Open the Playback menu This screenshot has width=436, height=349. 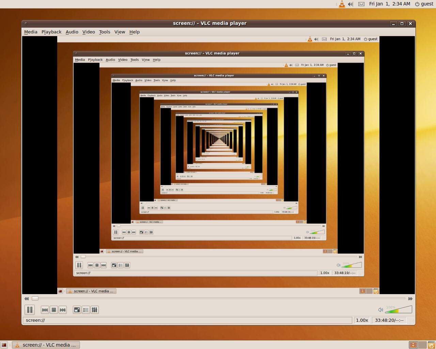tap(51, 32)
